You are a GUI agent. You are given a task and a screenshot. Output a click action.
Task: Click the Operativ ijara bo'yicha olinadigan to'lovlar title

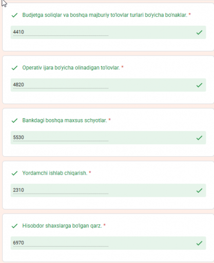click(71, 68)
